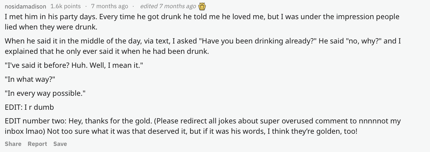Open the "7 months ago" timestamp permalink
This screenshot has height=152, width=430.
coord(110,6)
